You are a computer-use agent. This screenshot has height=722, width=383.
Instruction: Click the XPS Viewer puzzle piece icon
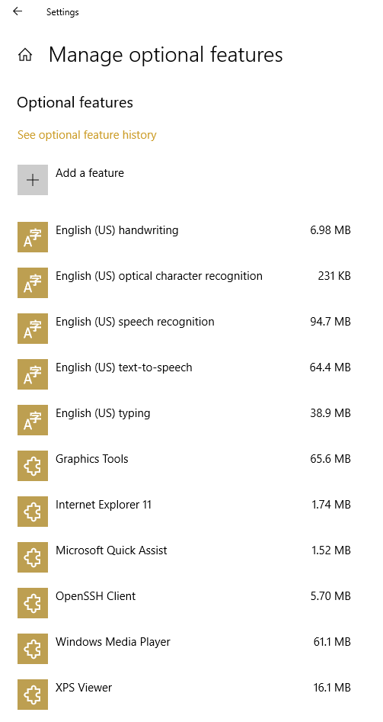tap(33, 695)
